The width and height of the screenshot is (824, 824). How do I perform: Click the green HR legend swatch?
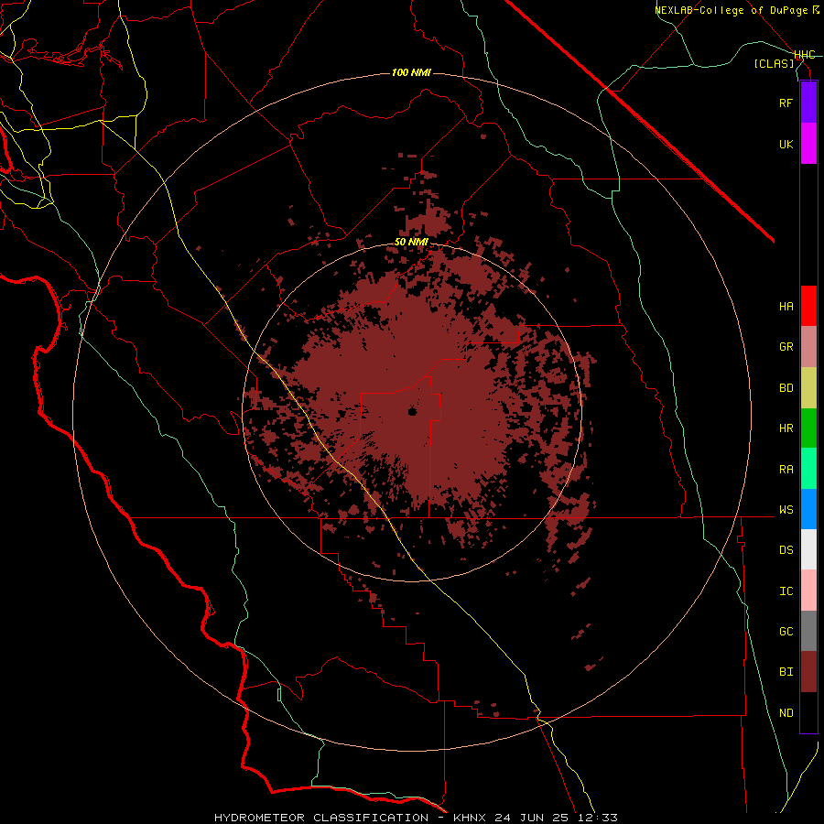pos(808,428)
